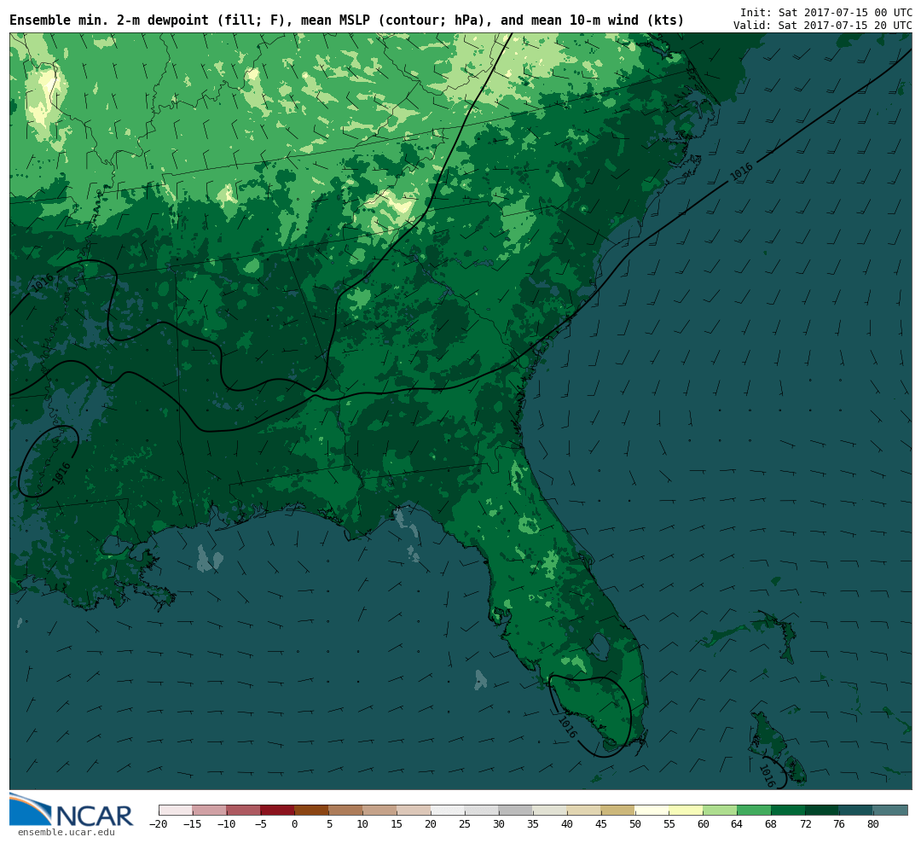Image resolution: width=921 pixels, height=843 pixels.
Task: Pick the green swatch between 64 and 68
Action: pos(755,810)
